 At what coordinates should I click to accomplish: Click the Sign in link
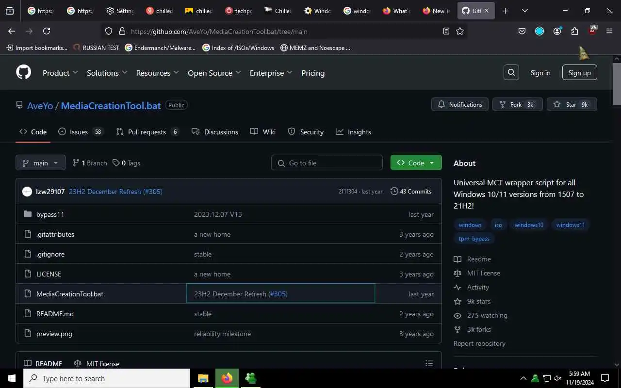pos(540,73)
